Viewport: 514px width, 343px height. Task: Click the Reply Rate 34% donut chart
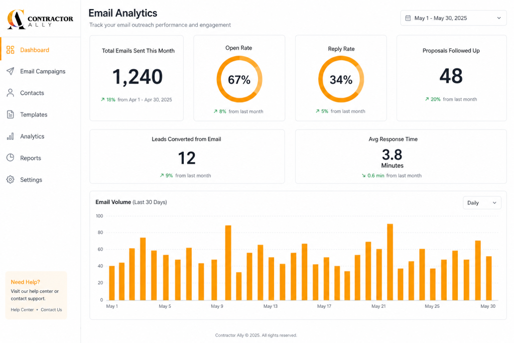[x=341, y=79]
